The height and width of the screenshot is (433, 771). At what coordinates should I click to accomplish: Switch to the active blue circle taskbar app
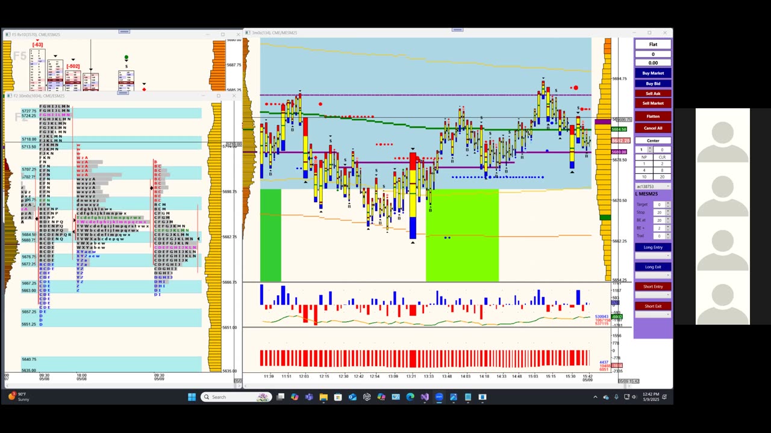click(439, 397)
